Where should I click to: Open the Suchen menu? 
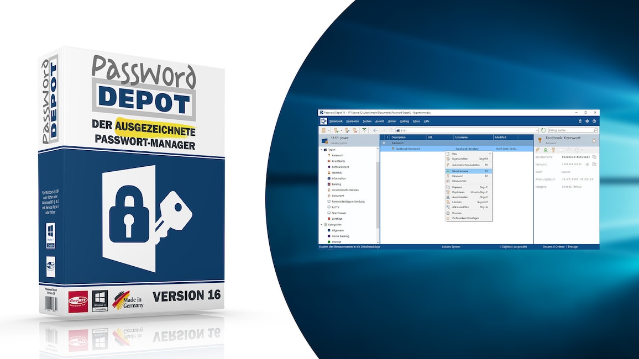pos(367,122)
